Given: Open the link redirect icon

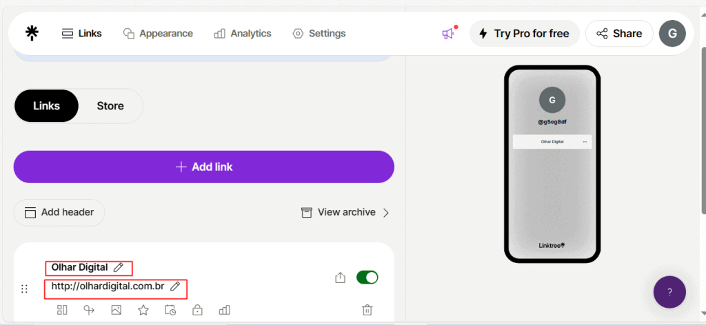Looking at the screenshot, I should coord(89,310).
